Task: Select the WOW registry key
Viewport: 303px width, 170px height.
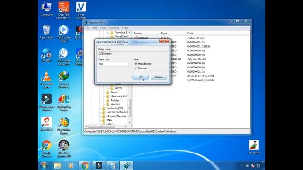Action: [x=118, y=88]
